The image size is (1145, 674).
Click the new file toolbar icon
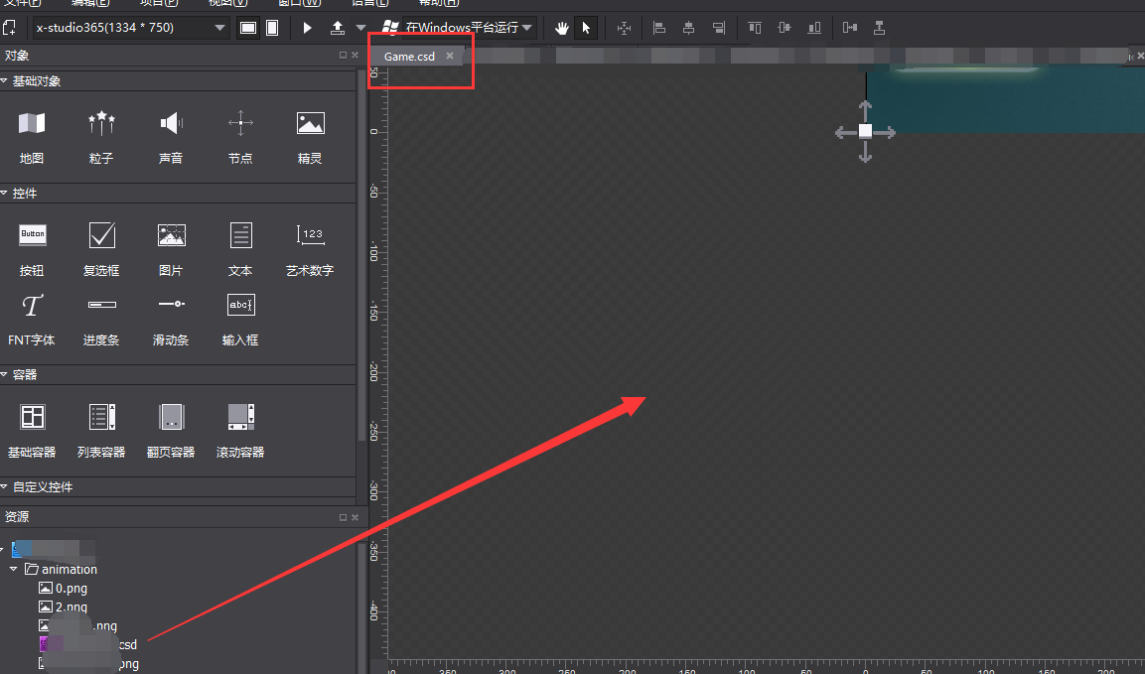click(10, 28)
